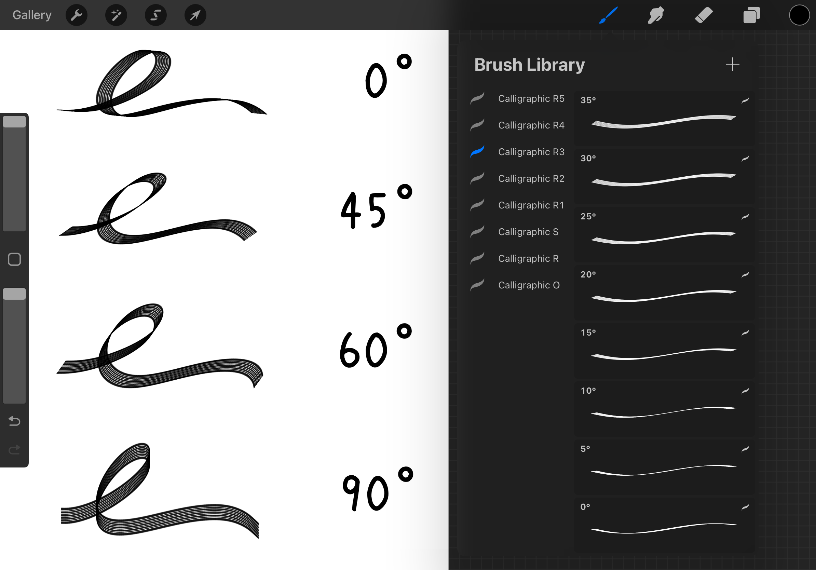Open the Actions wrench menu

pyautogui.click(x=77, y=15)
